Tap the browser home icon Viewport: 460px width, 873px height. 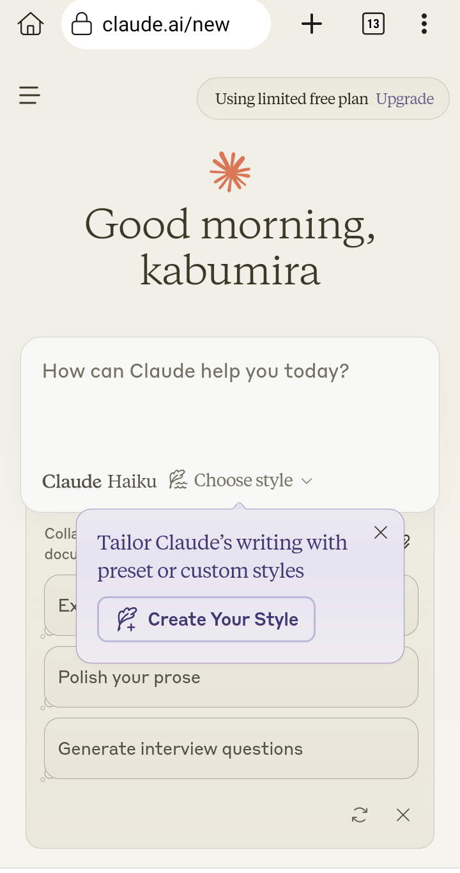click(30, 25)
